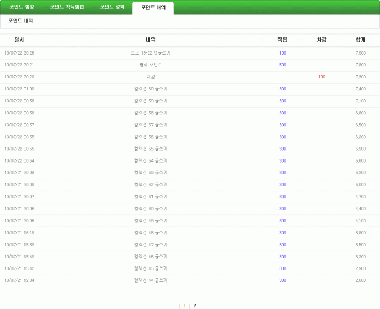Open the 포인트 랭킹 tab
This screenshot has width=380, height=309.
point(21,7)
